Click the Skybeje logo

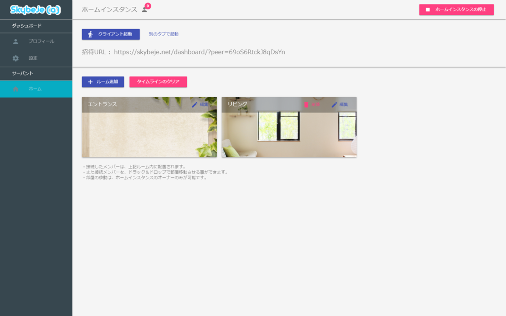click(x=36, y=10)
